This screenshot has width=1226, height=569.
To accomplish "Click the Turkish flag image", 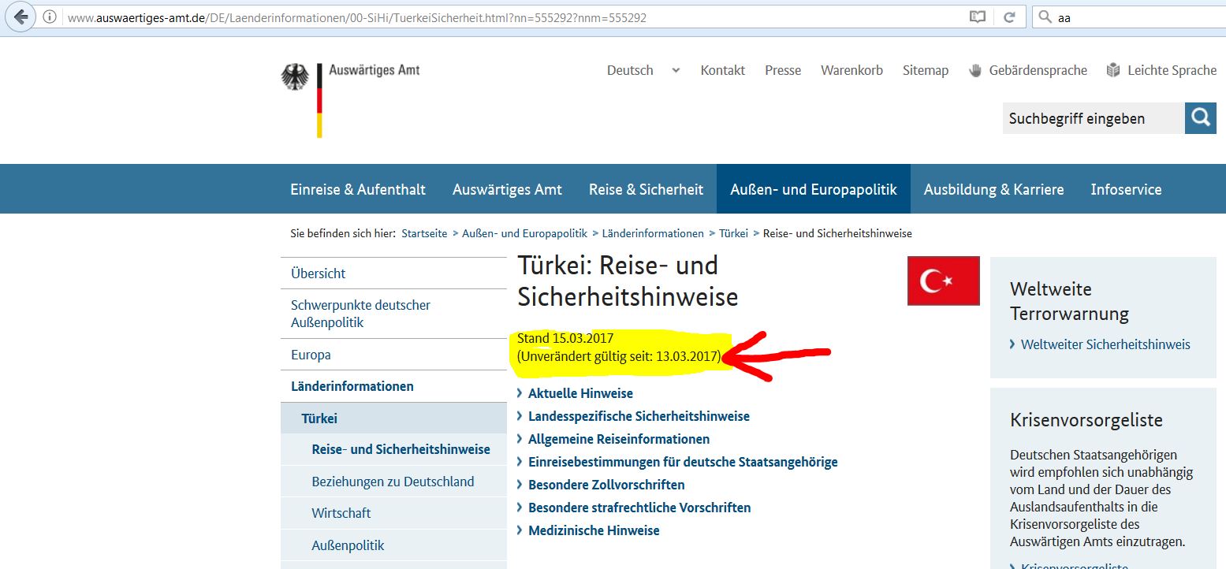I will 943,281.
